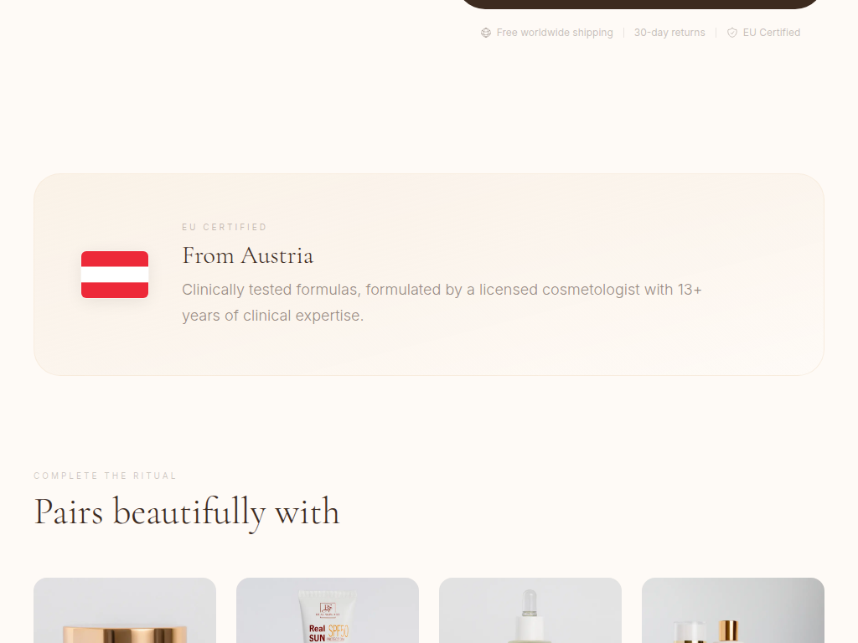Open the gold-lidded jar product card
858x643 pixels.
[x=125, y=610]
